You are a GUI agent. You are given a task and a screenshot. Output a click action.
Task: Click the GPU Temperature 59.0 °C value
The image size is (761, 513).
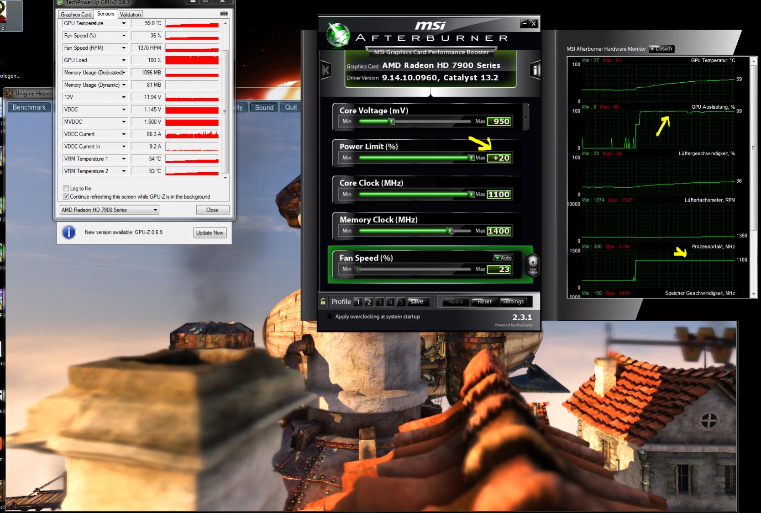point(147,23)
